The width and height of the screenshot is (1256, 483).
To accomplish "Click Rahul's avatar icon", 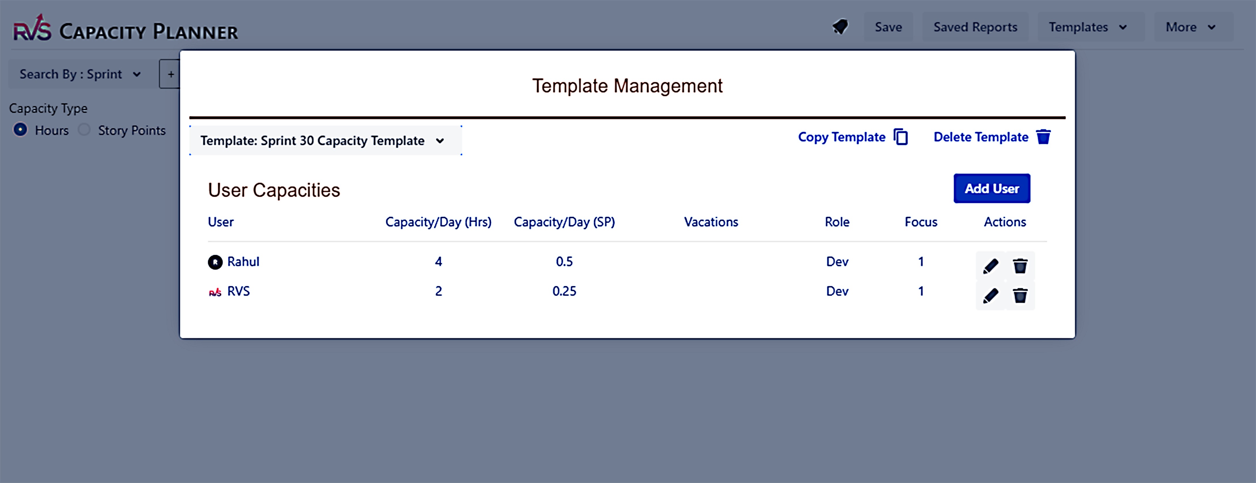I will point(215,262).
